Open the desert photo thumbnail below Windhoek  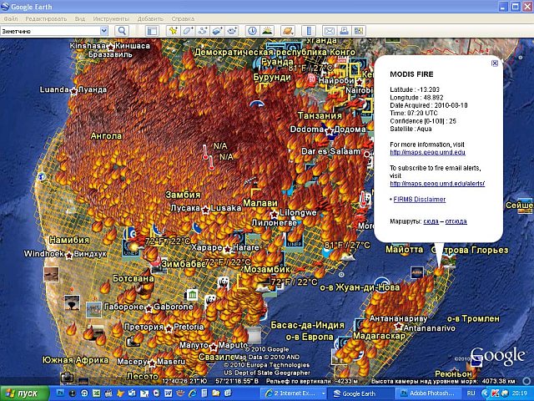(52, 274)
